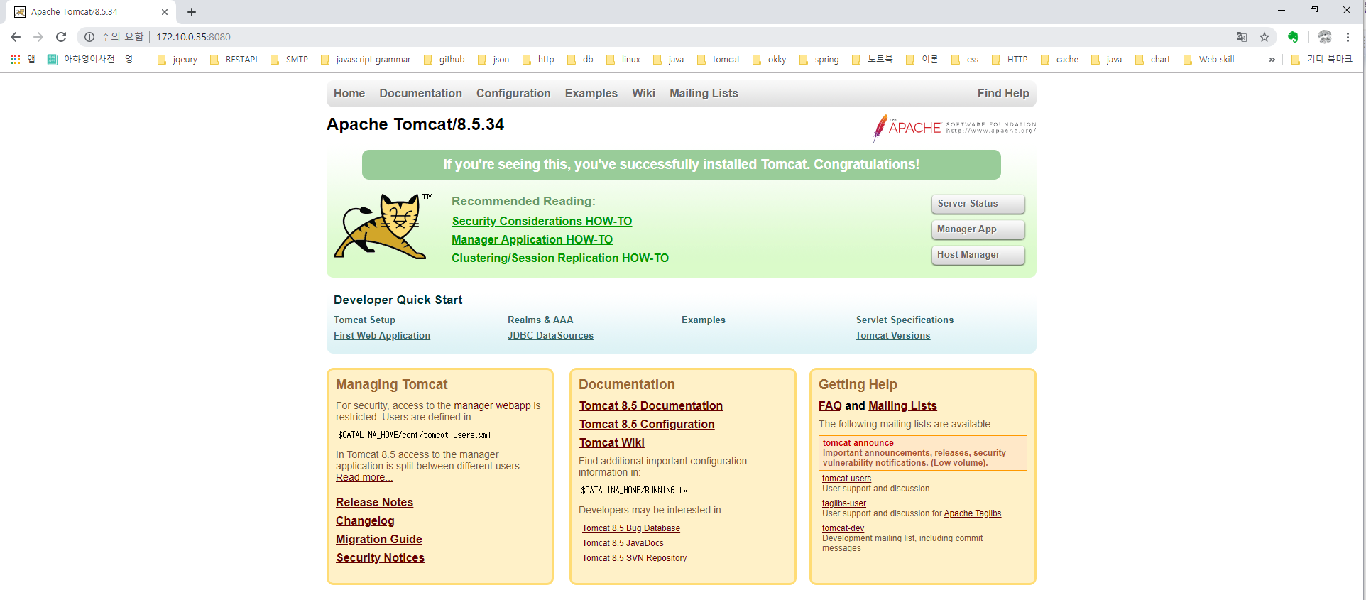Viewport: 1366px width, 600px height.
Task: Open the chart bookmark folder
Action: click(1153, 60)
